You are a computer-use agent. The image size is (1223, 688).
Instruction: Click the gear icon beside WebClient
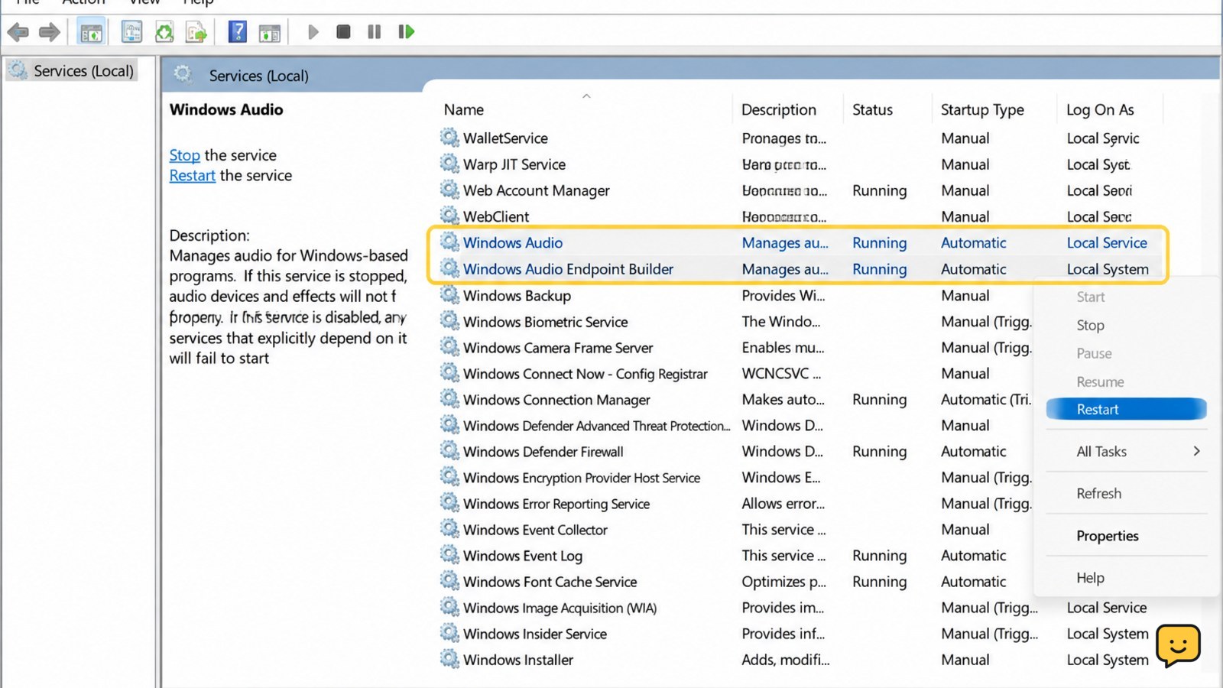(449, 216)
